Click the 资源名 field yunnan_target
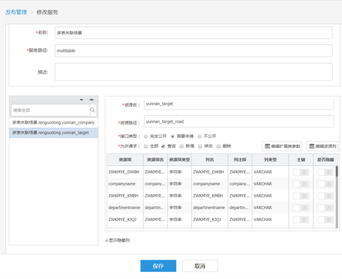Image resolution: width=342 pixels, height=279 pixels. [239, 104]
